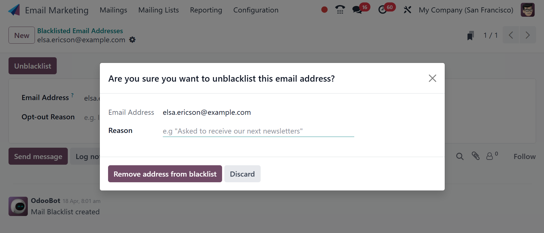
Task: Open the VoIP phone icon
Action: [340, 10]
